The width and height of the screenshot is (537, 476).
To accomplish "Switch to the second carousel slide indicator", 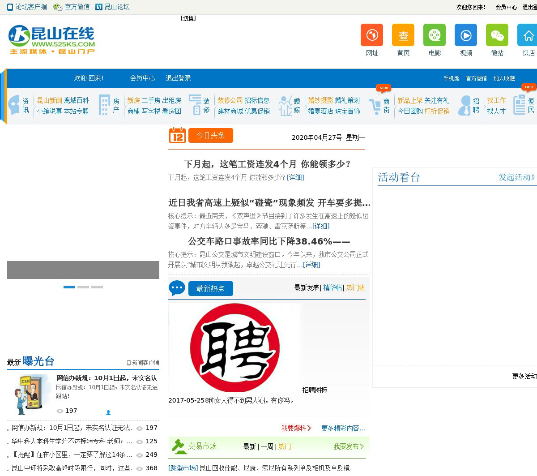I will coord(83,287).
